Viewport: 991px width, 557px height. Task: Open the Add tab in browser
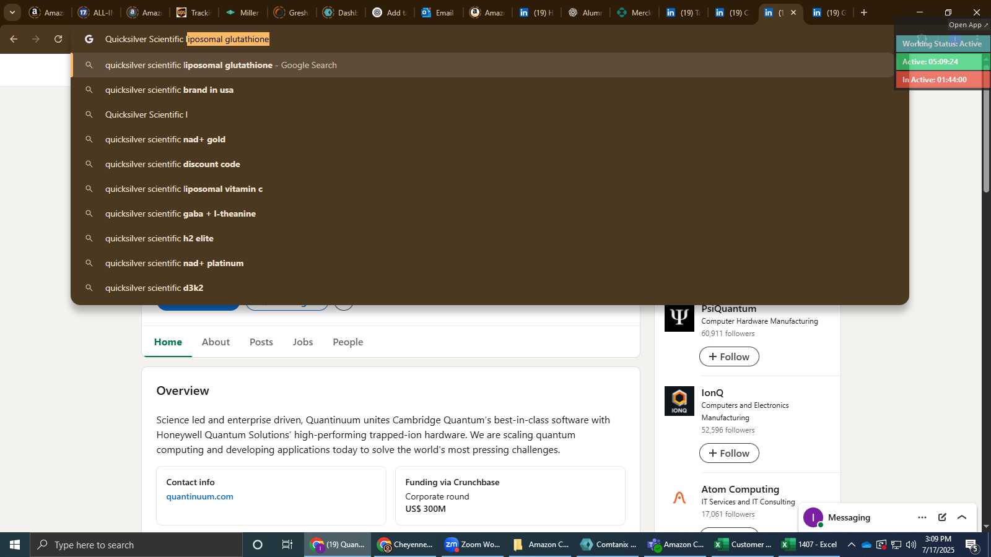(x=389, y=12)
